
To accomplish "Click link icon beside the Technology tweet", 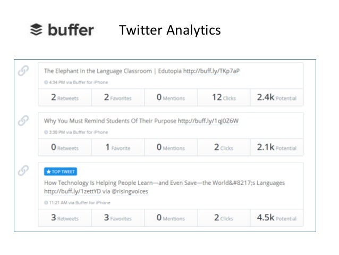I will point(23,170).
